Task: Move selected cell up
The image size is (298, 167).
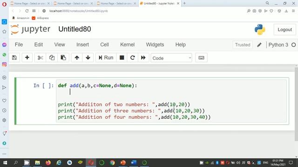Action: (x=77, y=58)
